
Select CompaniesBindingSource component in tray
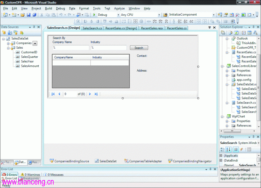click(69, 161)
